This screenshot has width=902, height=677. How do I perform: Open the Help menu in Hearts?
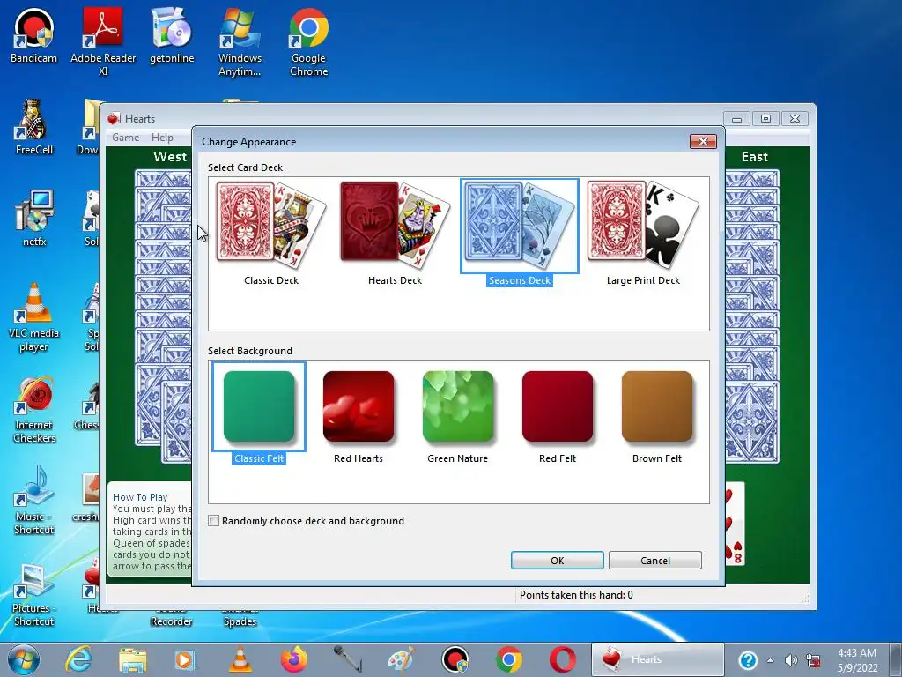click(x=162, y=137)
